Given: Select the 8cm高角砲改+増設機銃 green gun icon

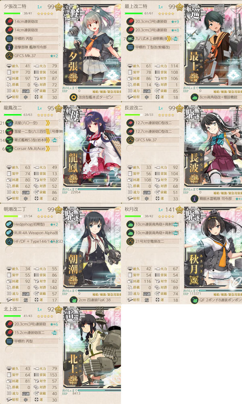Looking at the screenshot, I should point(195,97).
